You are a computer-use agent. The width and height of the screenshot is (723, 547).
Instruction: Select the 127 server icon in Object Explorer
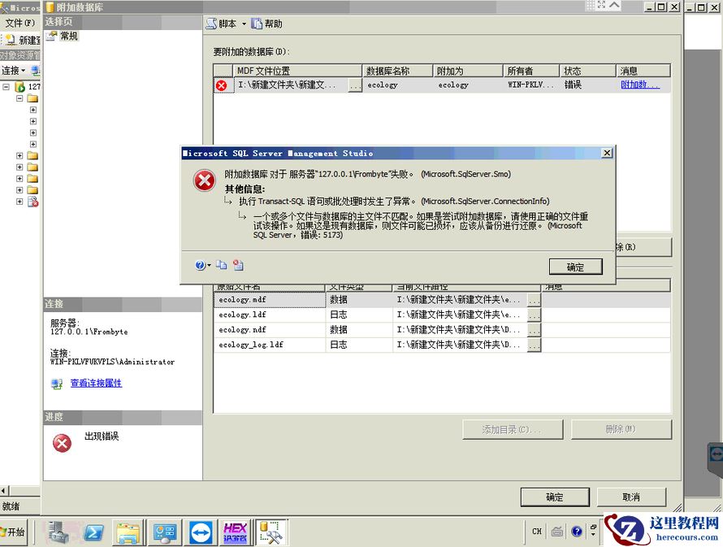(x=19, y=87)
